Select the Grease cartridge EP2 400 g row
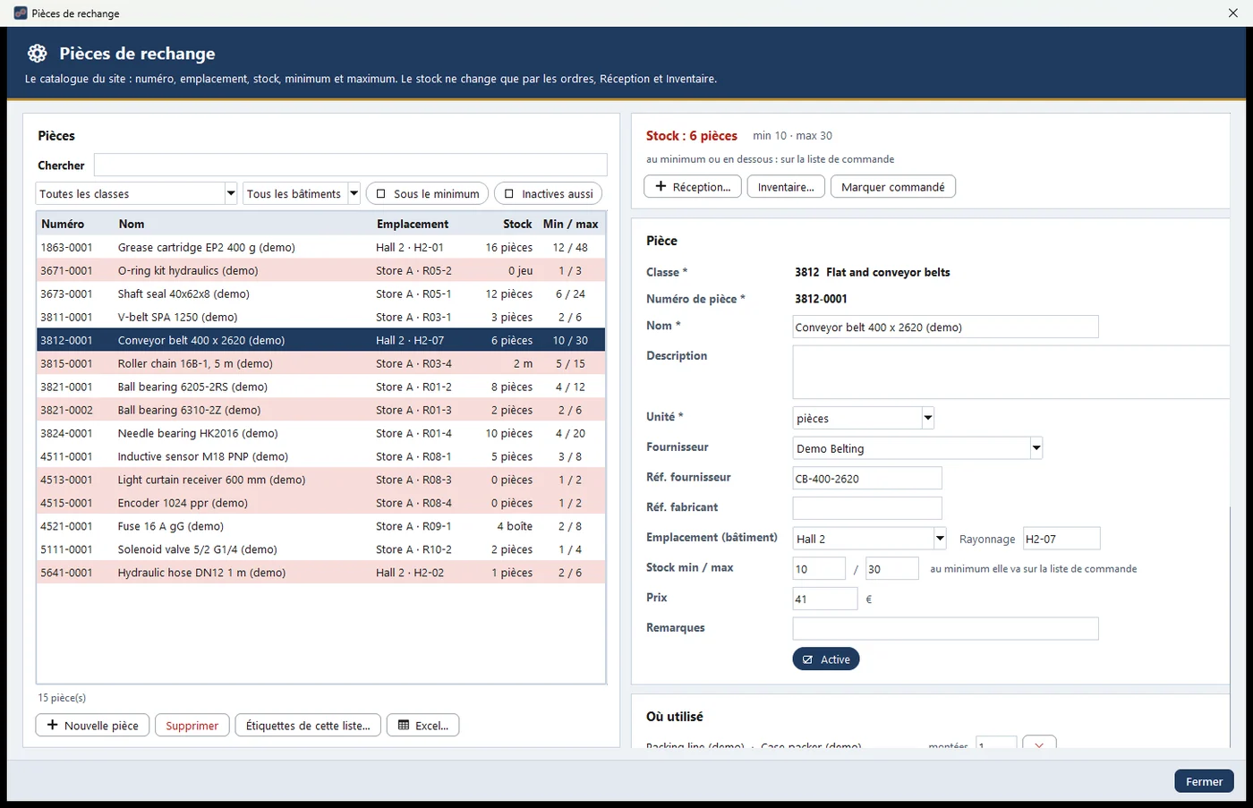The height and width of the screenshot is (808, 1253). pos(321,247)
